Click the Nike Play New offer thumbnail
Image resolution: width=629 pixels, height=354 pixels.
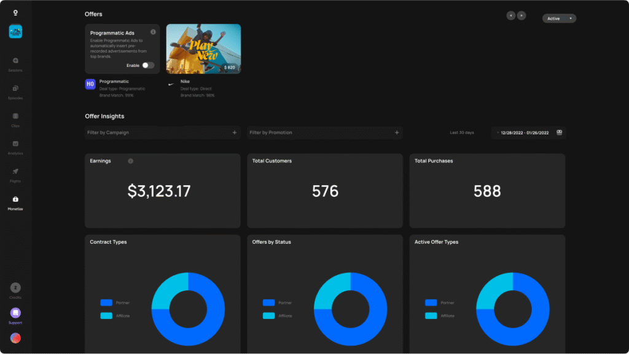click(203, 48)
